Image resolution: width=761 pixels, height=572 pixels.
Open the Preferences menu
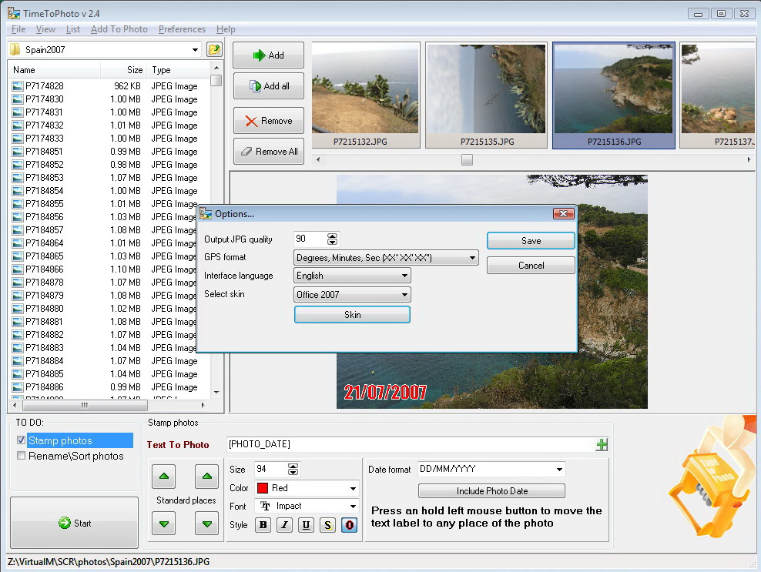182,29
